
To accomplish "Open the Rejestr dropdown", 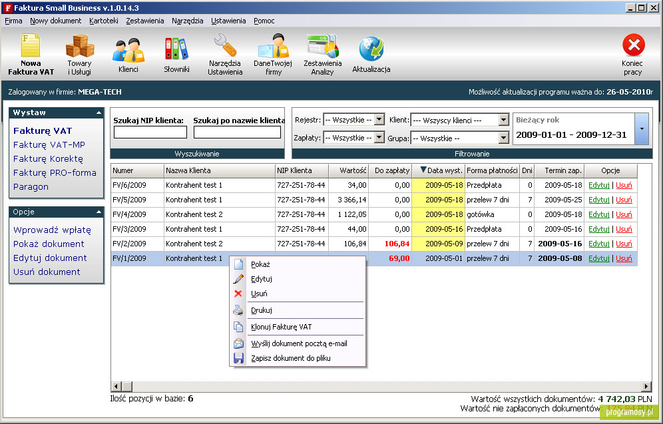I will tap(379, 120).
